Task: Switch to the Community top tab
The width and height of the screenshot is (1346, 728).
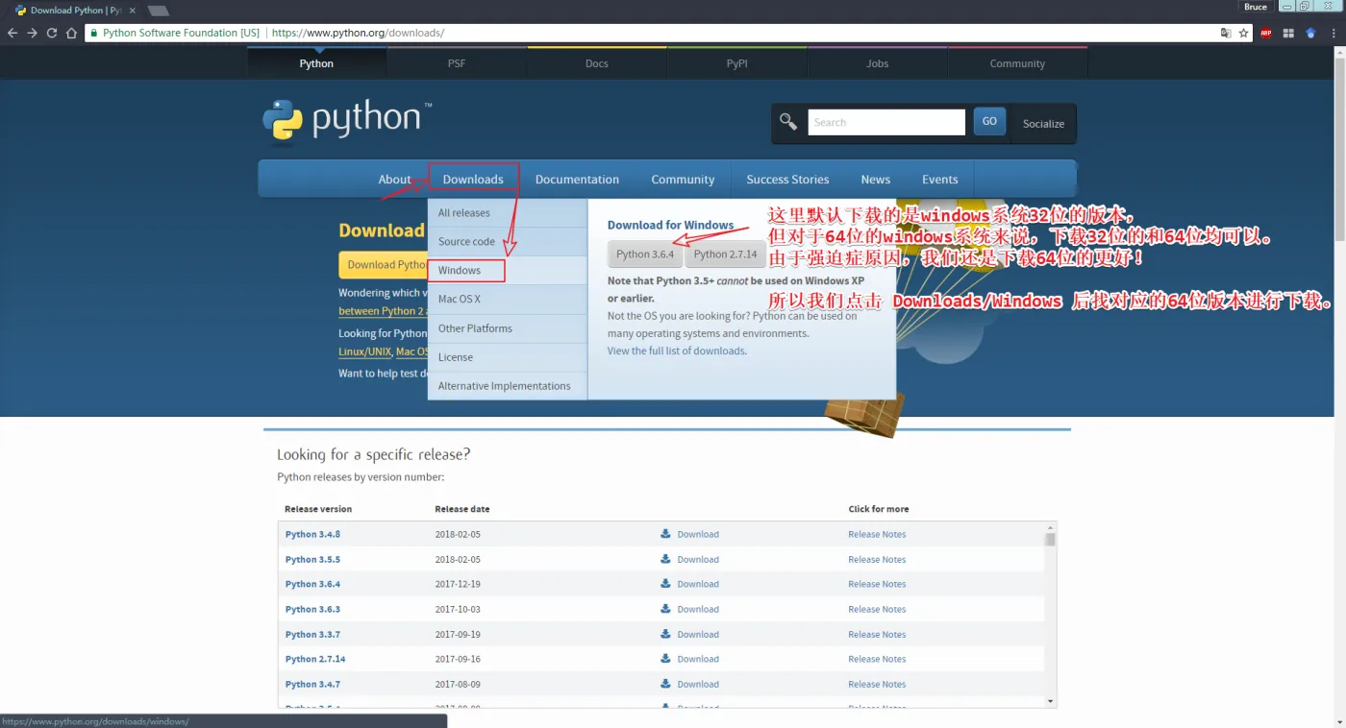Action: (x=1017, y=63)
